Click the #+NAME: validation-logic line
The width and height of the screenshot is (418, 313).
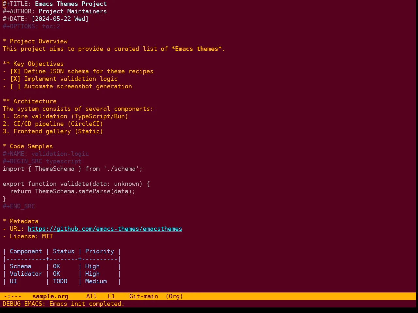point(46,154)
